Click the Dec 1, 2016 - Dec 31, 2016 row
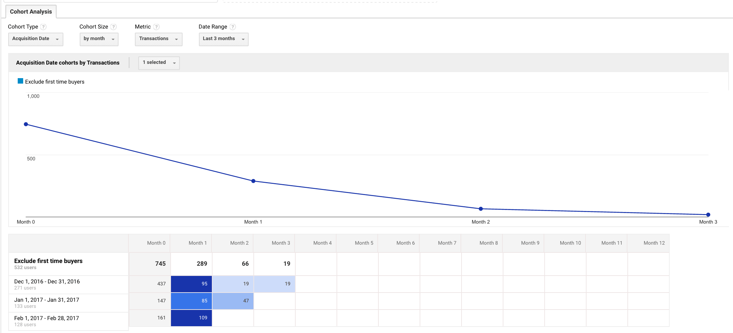 68,284
